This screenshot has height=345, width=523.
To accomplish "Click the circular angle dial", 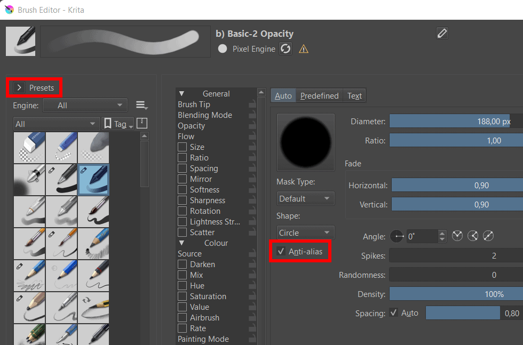I will tap(398, 236).
